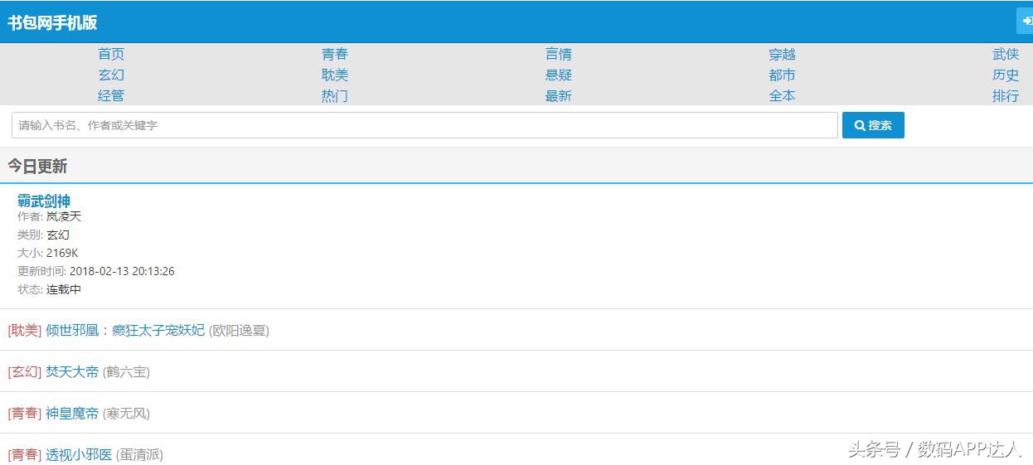Click the author text (蛋清派)
This screenshot has height=465, width=1033.
[139, 454]
